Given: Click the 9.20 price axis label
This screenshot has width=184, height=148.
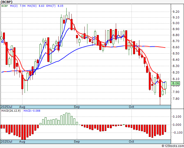Looking at the screenshot, I should [x=176, y=12].
